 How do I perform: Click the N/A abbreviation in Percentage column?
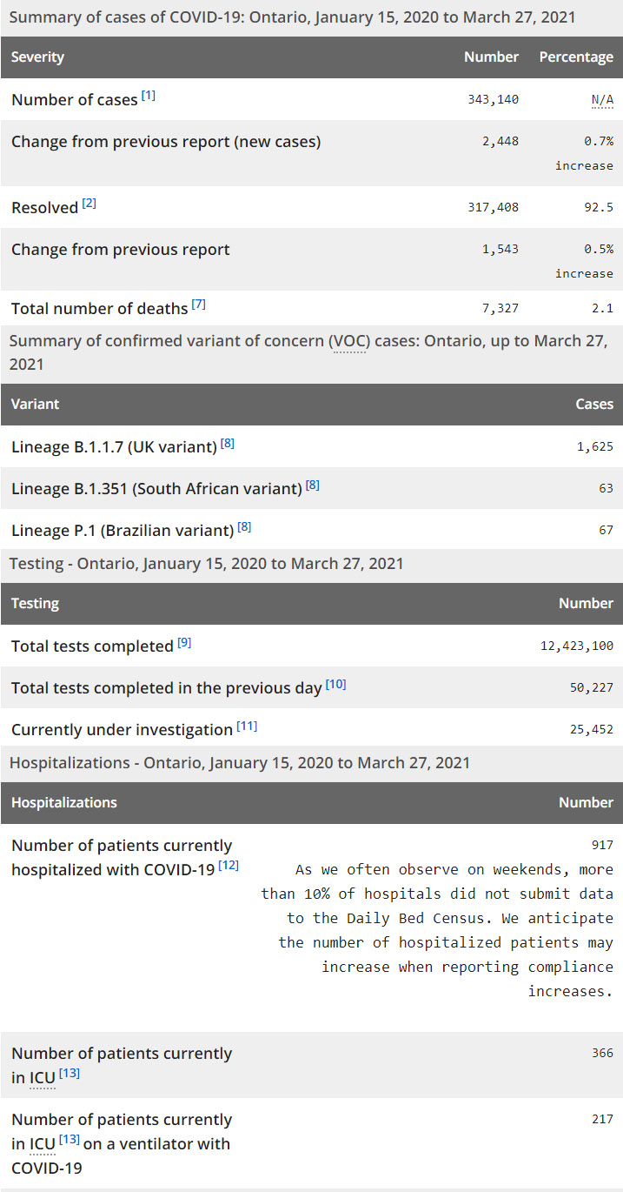(602, 100)
